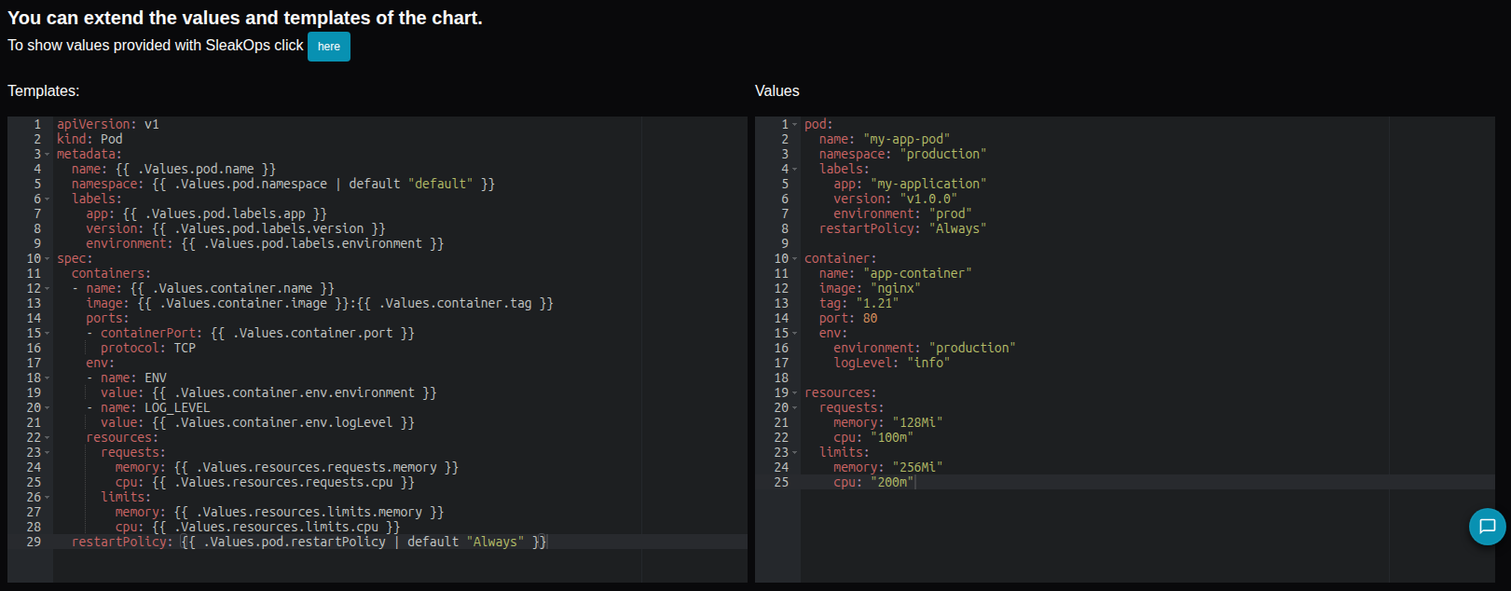Click tag "1.21" in Values editor
Image resolution: width=1511 pixels, height=591 pixels.
coord(859,303)
